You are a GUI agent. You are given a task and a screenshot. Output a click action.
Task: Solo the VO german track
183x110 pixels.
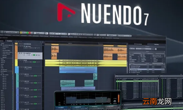[22, 46]
